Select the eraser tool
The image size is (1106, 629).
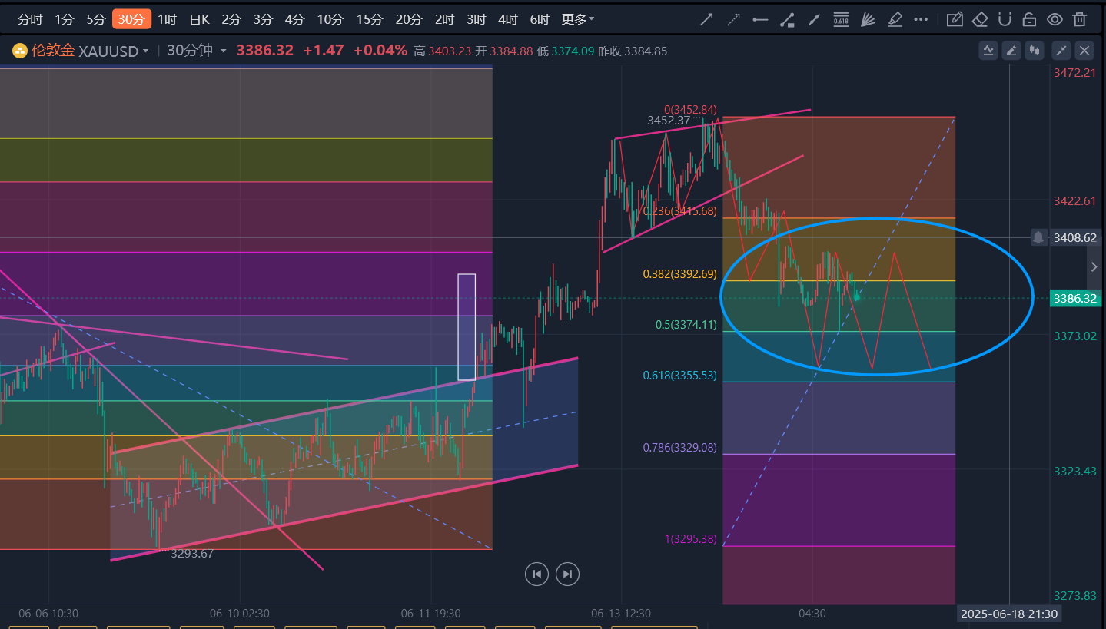click(979, 19)
